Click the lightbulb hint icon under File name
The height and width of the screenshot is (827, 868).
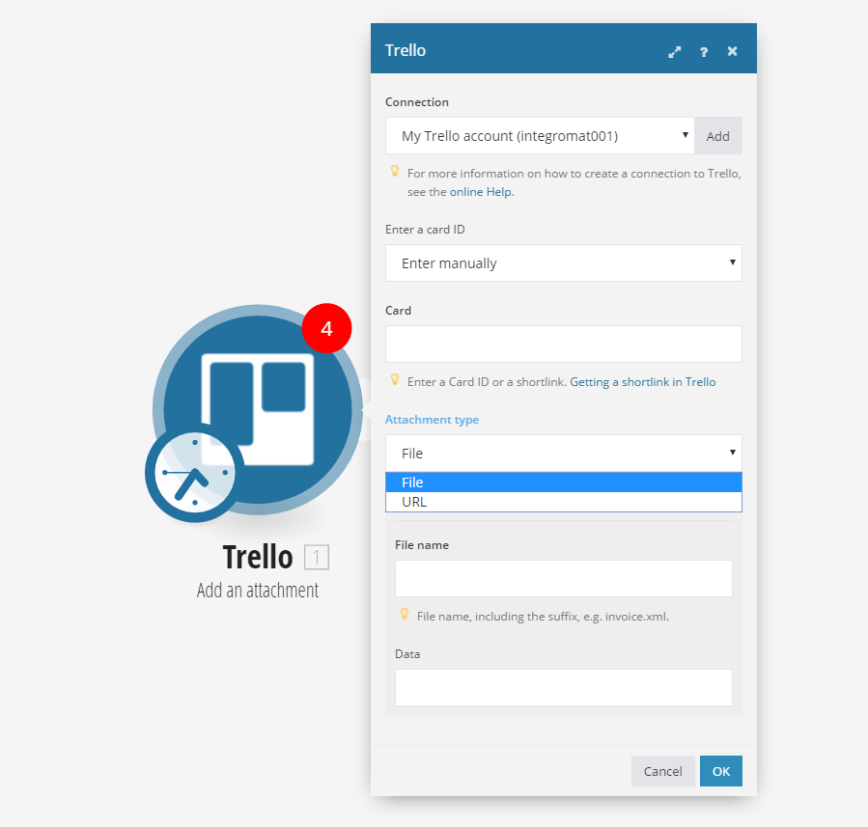(x=405, y=614)
